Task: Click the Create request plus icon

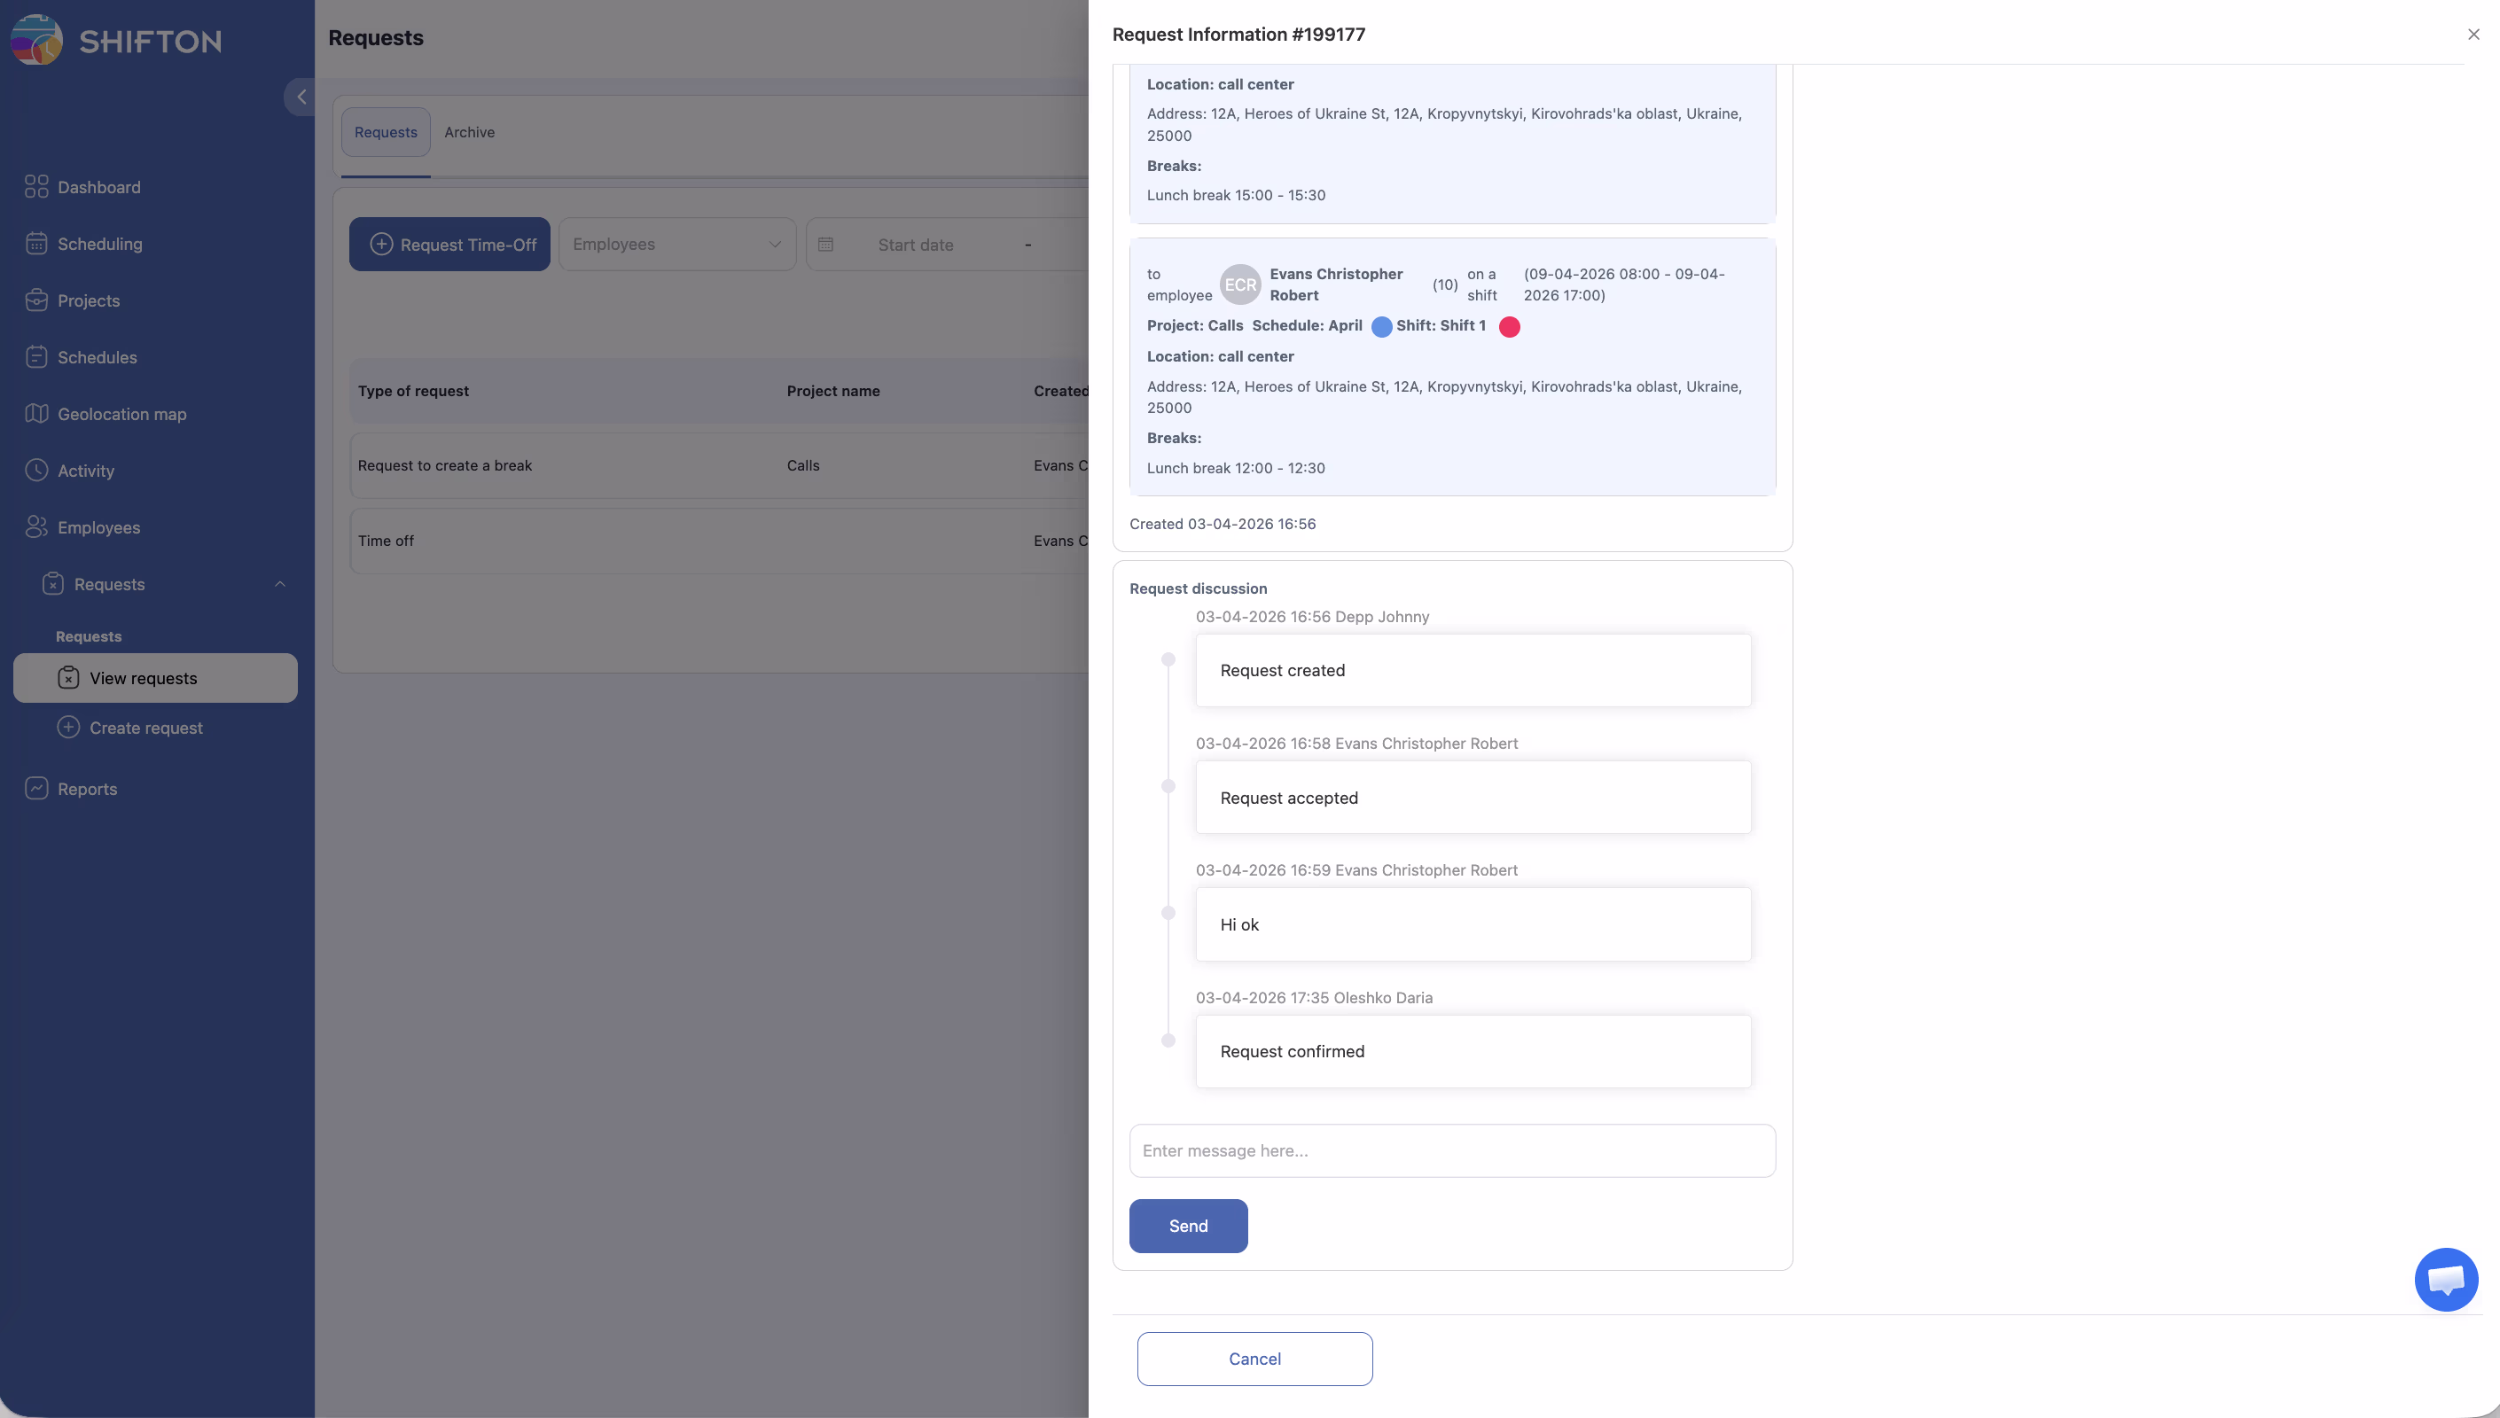Action: (x=68, y=728)
